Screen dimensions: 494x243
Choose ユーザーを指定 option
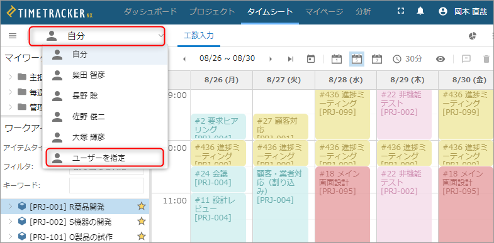[x=104, y=158]
